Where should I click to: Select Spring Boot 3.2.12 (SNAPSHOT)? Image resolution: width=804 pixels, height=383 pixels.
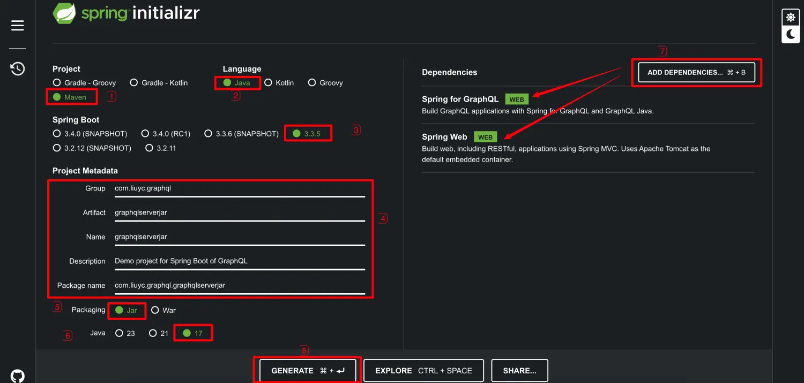[92, 148]
